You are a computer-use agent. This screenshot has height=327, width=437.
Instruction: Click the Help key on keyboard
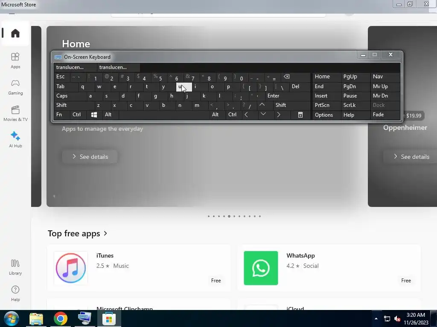[355, 115]
